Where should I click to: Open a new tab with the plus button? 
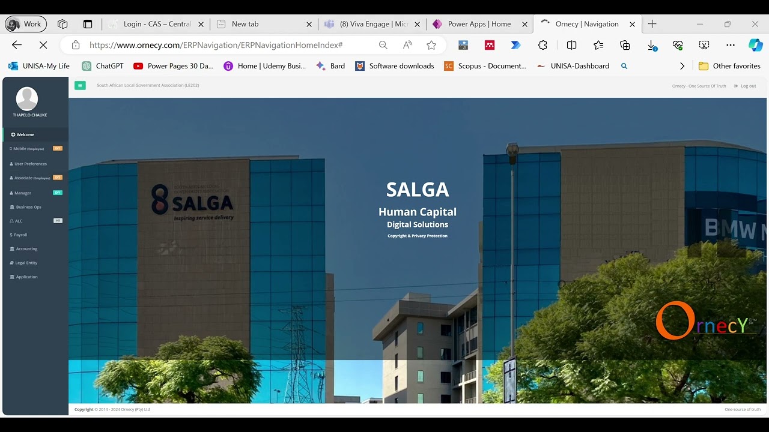point(652,24)
